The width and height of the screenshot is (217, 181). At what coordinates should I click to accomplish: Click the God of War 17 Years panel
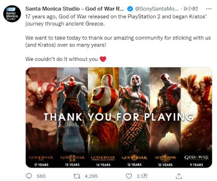point(41,117)
